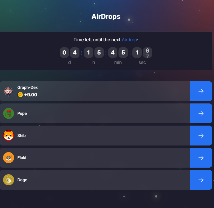
Task: Click the blue Airdrop link text
Action: (x=129, y=40)
